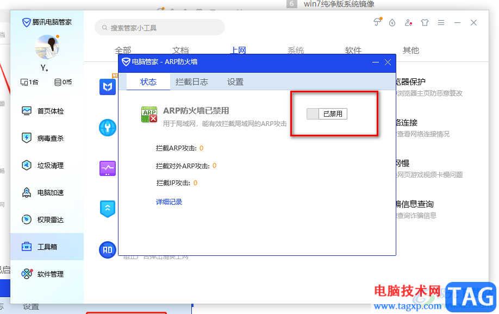Open 电脑加速 from the sidebar
This screenshot has width=499, height=314.
47,192
